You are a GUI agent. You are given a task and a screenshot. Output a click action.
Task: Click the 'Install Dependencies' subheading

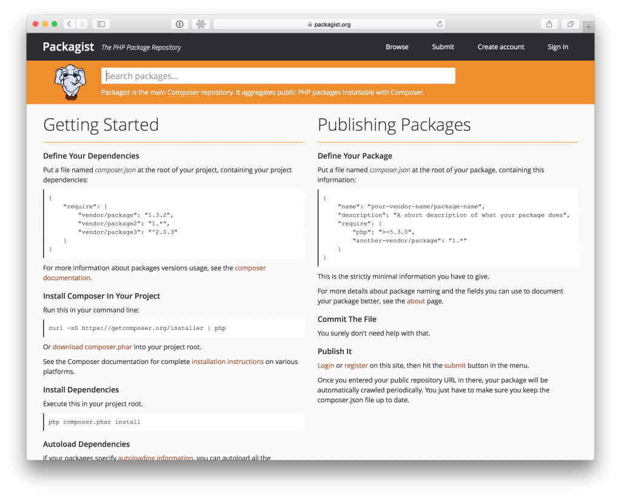(81, 390)
